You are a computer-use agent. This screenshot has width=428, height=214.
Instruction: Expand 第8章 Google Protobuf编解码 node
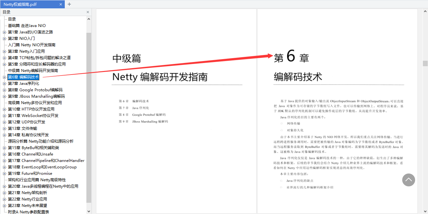(4, 90)
